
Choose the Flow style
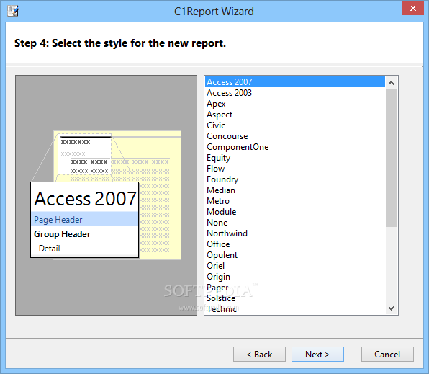pos(295,169)
